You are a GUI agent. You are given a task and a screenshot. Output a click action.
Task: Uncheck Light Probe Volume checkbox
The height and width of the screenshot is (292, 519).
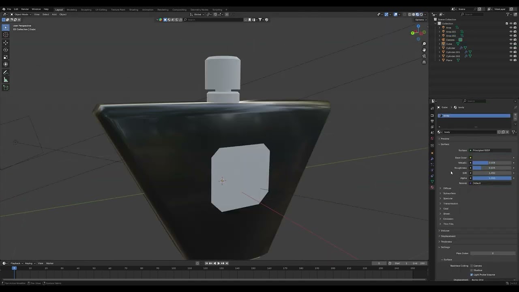click(472, 275)
